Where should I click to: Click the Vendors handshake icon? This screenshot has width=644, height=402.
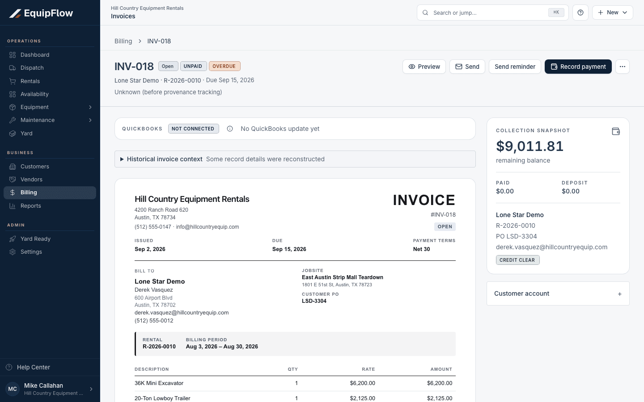coord(13,180)
